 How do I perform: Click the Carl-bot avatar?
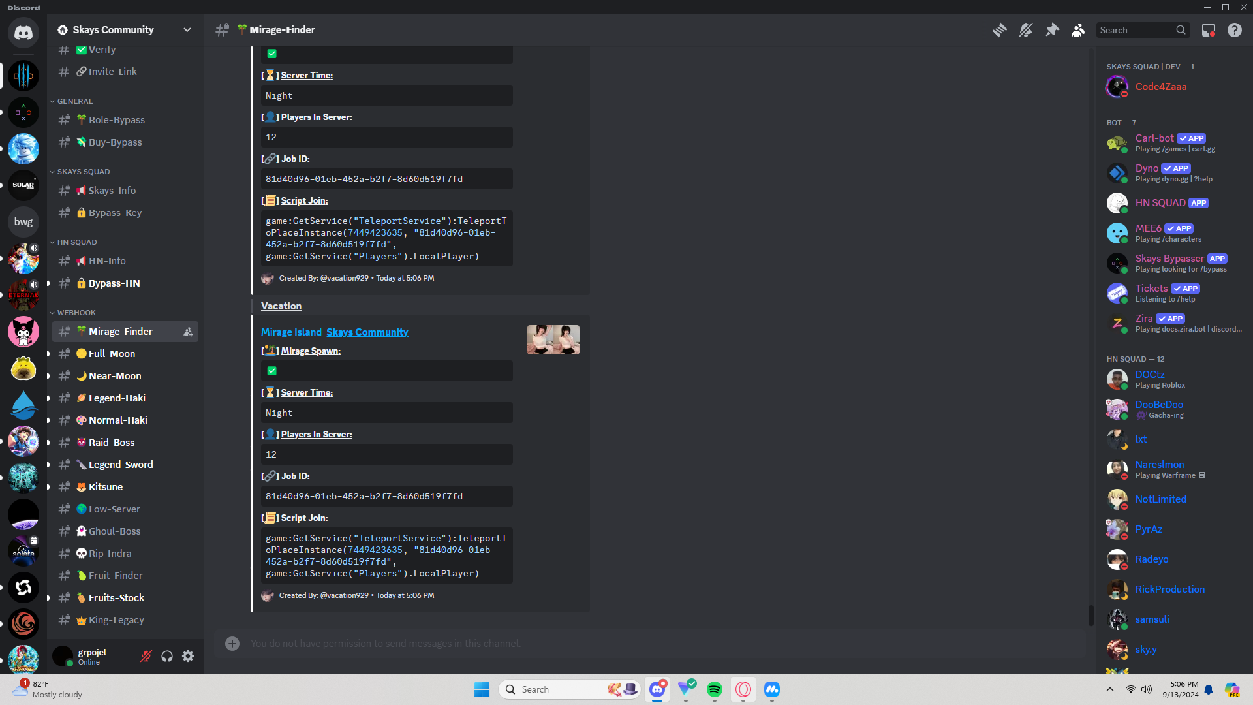tap(1117, 143)
